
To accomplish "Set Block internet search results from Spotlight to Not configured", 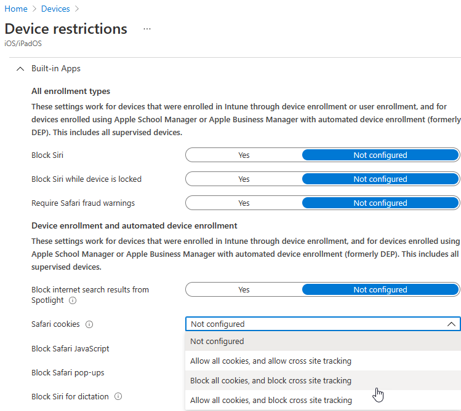I will click(380, 289).
